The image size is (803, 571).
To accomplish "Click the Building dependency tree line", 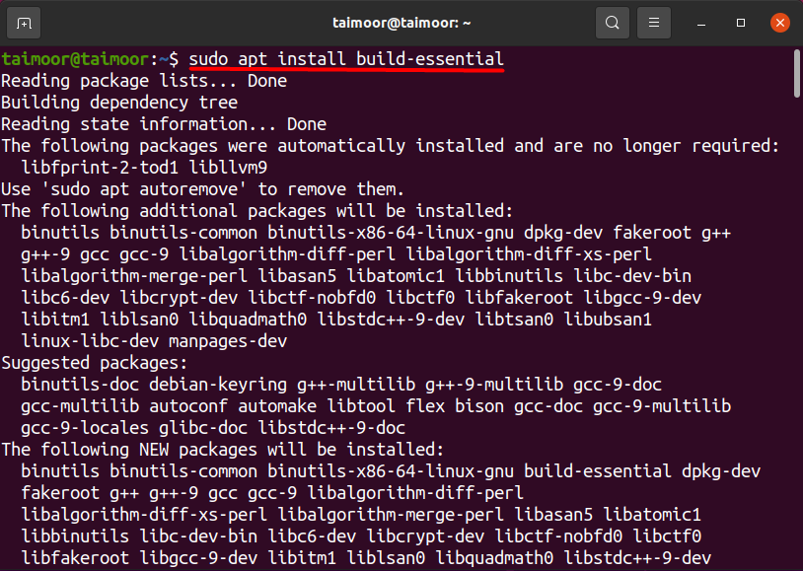I will [119, 103].
